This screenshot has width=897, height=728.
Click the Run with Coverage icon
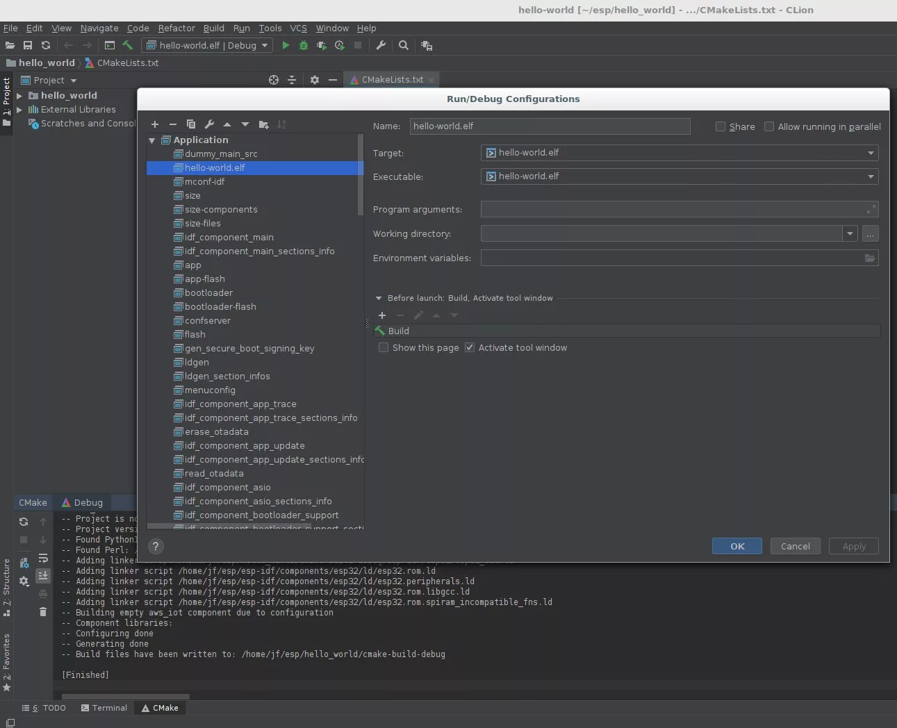[322, 45]
